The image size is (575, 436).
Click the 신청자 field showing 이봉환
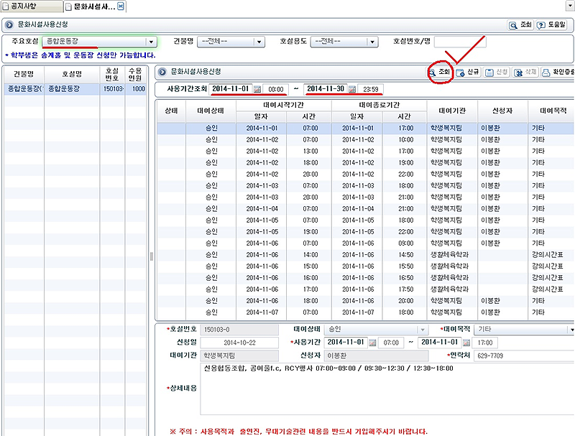[377, 356]
